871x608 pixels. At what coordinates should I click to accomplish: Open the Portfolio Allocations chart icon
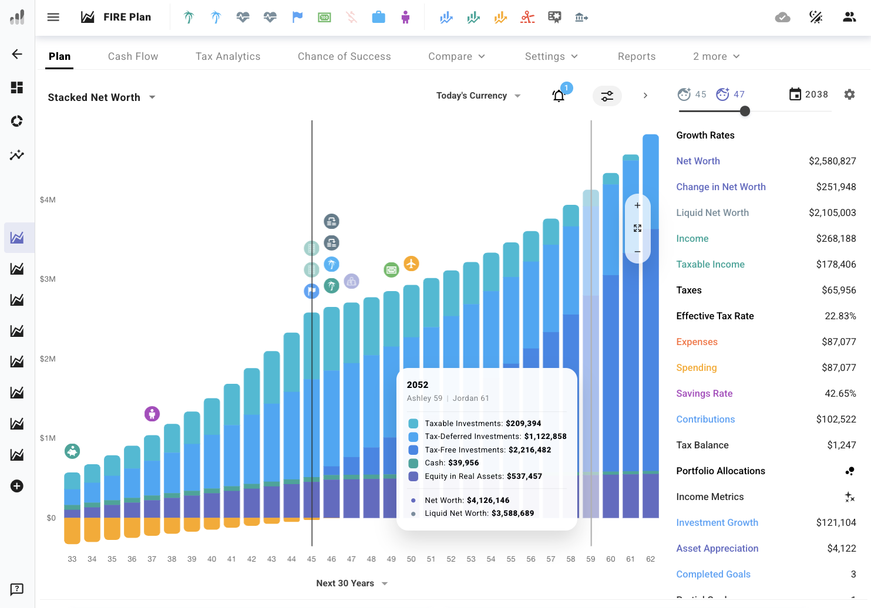[x=849, y=471]
